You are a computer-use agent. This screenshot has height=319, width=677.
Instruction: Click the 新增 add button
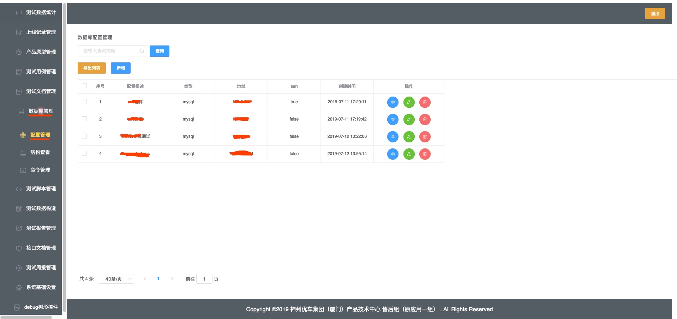click(121, 68)
